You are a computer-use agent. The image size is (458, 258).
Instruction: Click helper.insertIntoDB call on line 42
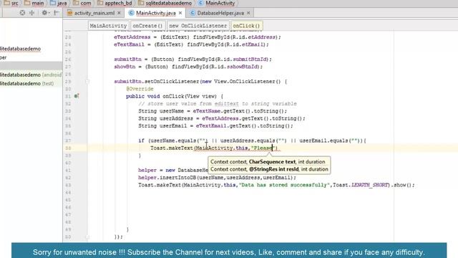217,178
